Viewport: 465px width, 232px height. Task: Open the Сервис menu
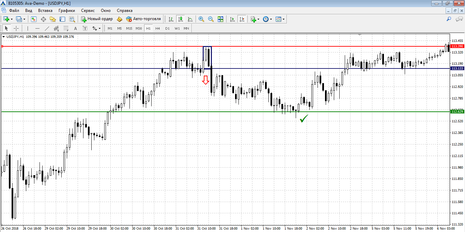(88, 11)
